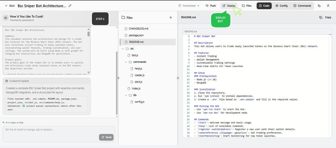336x148 pixels.
Task: Open the Files tab in header
Action: point(247,6)
